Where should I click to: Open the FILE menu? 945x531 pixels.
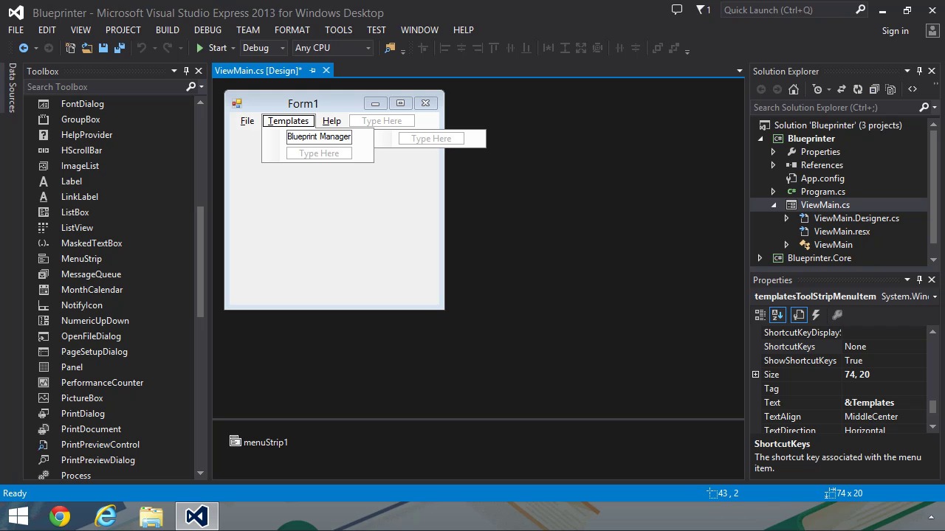[x=16, y=29]
